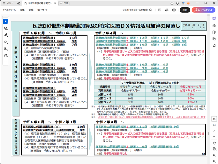
Task: Open the user profile avatar
Action: click(188, 3)
